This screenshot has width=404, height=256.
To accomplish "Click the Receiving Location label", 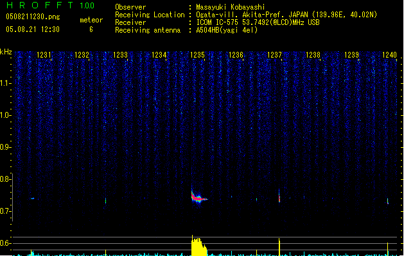I will 150,15.
